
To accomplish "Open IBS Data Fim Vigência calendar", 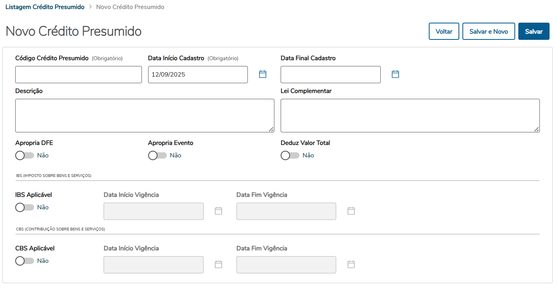I will (351, 211).
